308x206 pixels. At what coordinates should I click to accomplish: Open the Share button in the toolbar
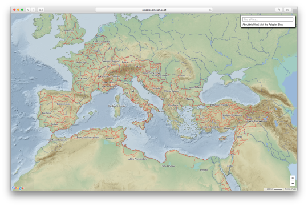point(279,10)
